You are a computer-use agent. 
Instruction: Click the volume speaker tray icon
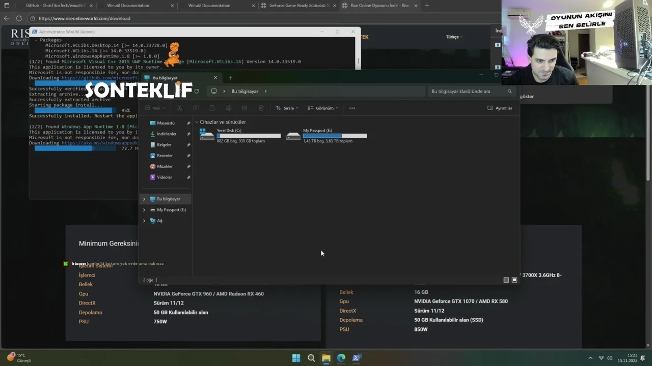tap(610, 358)
